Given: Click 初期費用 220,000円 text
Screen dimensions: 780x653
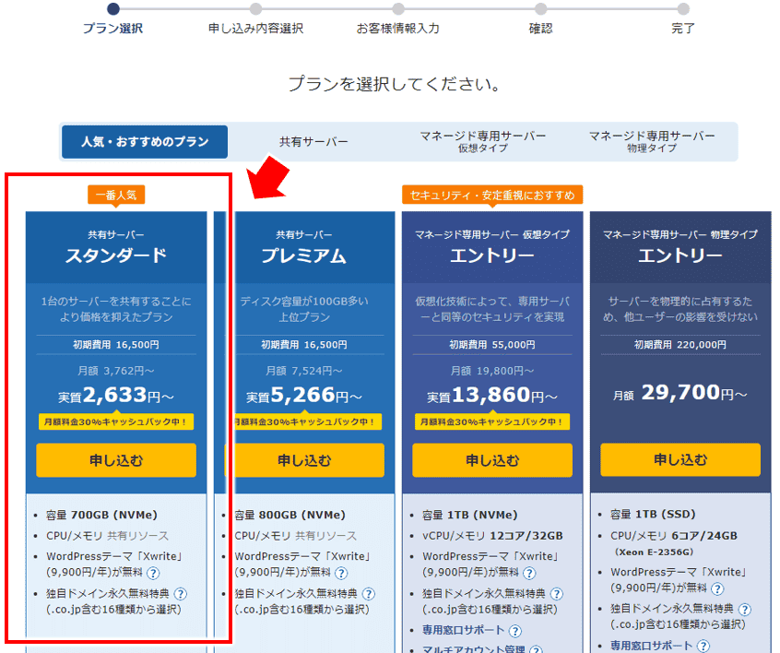Looking at the screenshot, I should tap(680, 344).
